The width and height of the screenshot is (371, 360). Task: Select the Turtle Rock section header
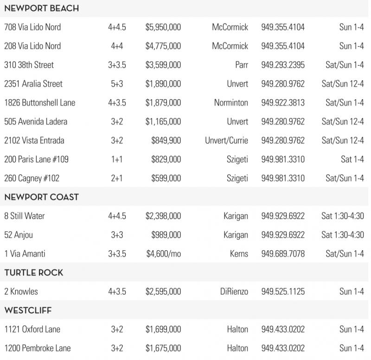(34, 273)
